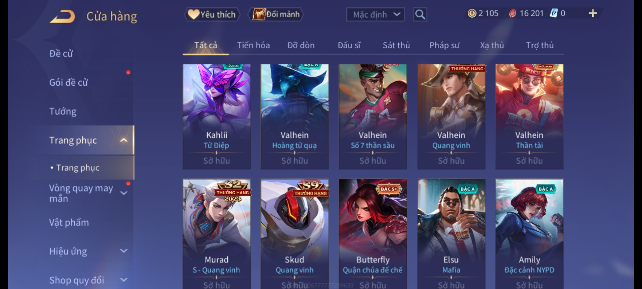The width and height of the screenshot is (642, 289).
Task: Tap the gold coin balance icon
Action: tap(472, 13)
